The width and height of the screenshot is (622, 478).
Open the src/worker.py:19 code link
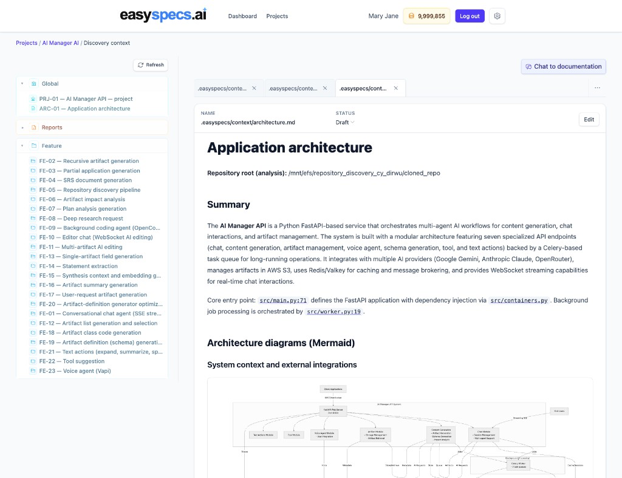coord(333,312)
